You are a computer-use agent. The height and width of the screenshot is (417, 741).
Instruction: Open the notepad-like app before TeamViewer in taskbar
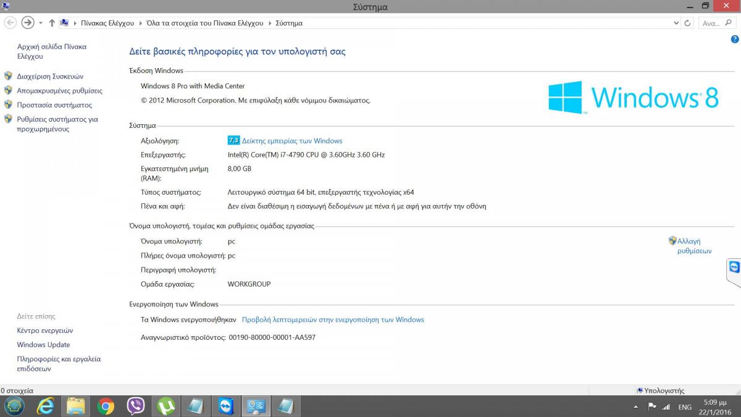[196, 406]
